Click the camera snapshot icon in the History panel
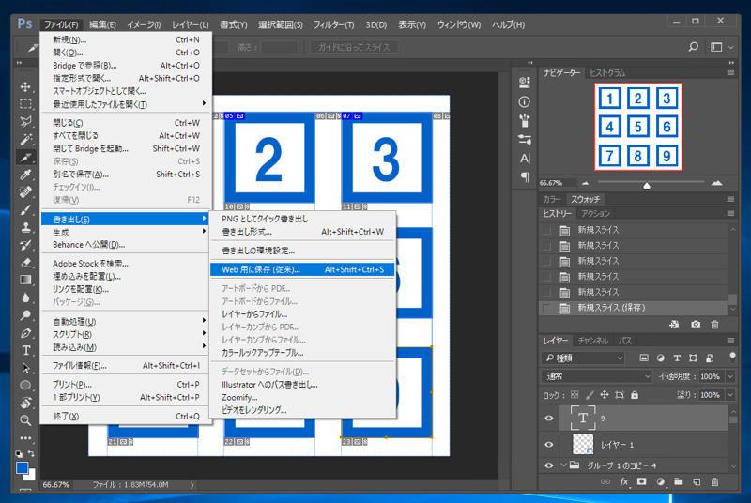Image resolution: width=751 pixels, height=503 pixels. click(695, 324)
